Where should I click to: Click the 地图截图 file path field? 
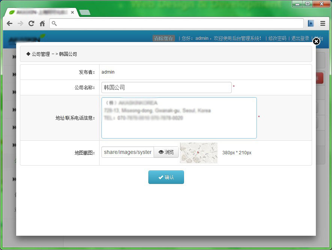(x=128, y=152)
